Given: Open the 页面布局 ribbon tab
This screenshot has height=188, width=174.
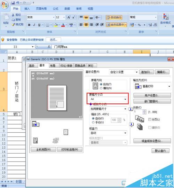Looking at the screenshot, I should click(x=41, y=9).
